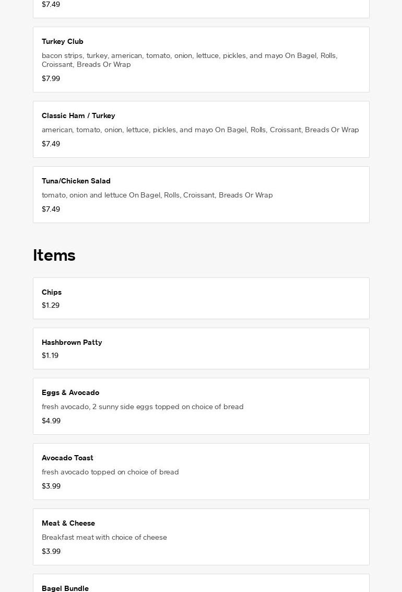Click the Eggs & Avocado description text
402x592 pixels.
[x=143, y=407]
